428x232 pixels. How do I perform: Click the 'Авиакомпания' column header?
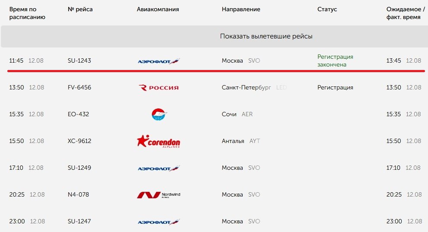[158, 9]
